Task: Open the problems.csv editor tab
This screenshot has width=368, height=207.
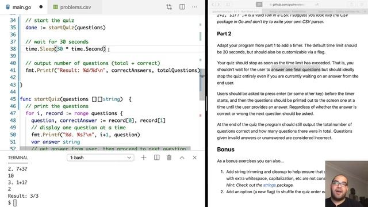Action: click(x=75, y=7)
